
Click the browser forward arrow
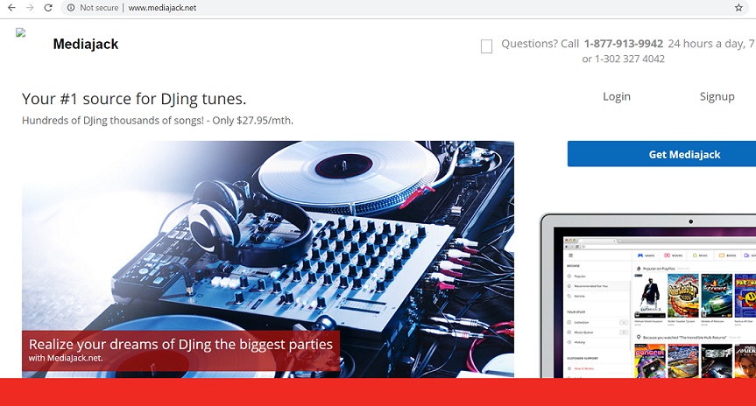[x=30, y=8]
